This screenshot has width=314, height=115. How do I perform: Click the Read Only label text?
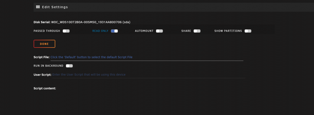(100, 31)
